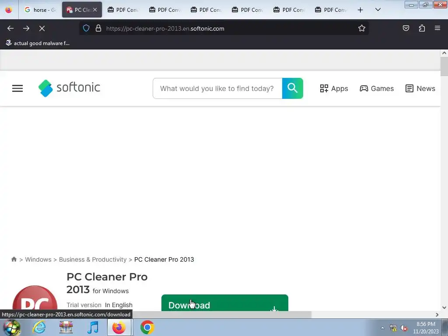Viewport: 448px width, 336px height.
Task: Click the scrollbar up arrow
Action: [444, 53]
